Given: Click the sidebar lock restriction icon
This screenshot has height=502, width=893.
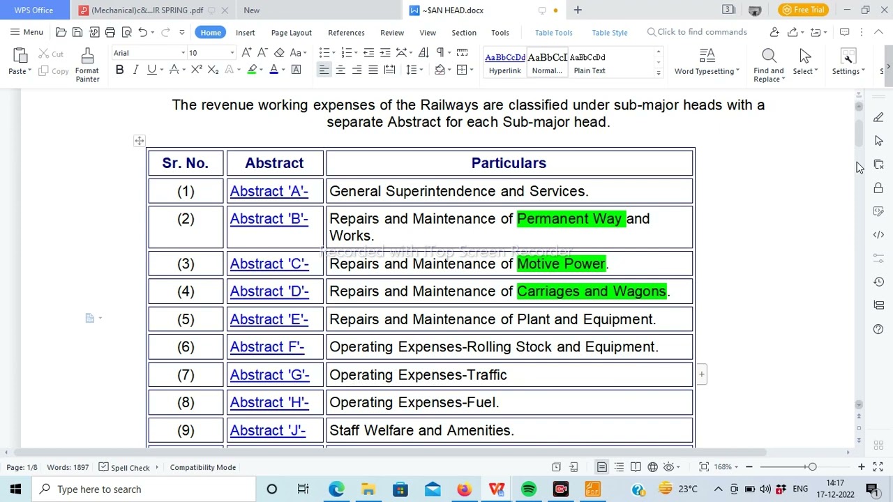Looking at the screenshot, I should (x=878, y=188).
